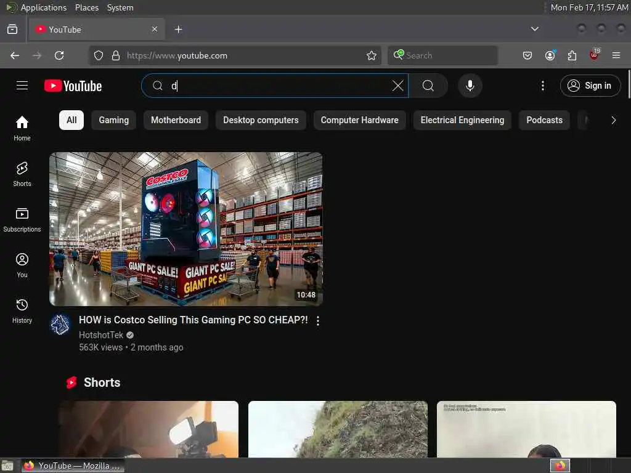Open the Firefox application menu
The height and width of the screenshot is (473, 631).
tap(616, 55)
